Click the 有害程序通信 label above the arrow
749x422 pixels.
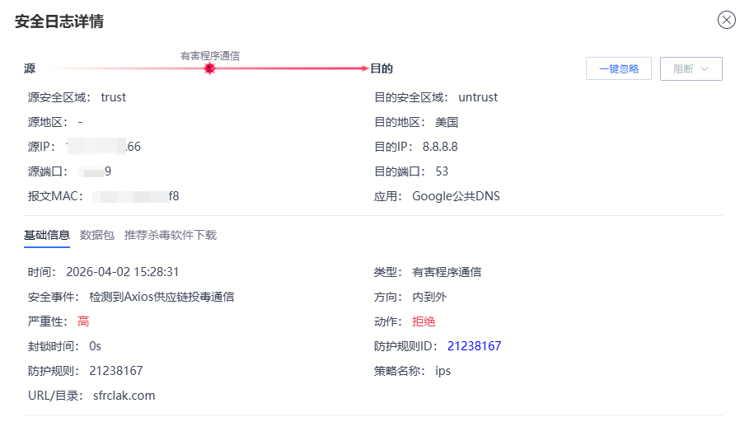tap(210, 55)
